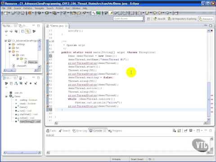Image resolution: width=216 pixels, height=162 pixels.
Task: Collapse the Demo class in Outline
Action: [x=6, y=96]
